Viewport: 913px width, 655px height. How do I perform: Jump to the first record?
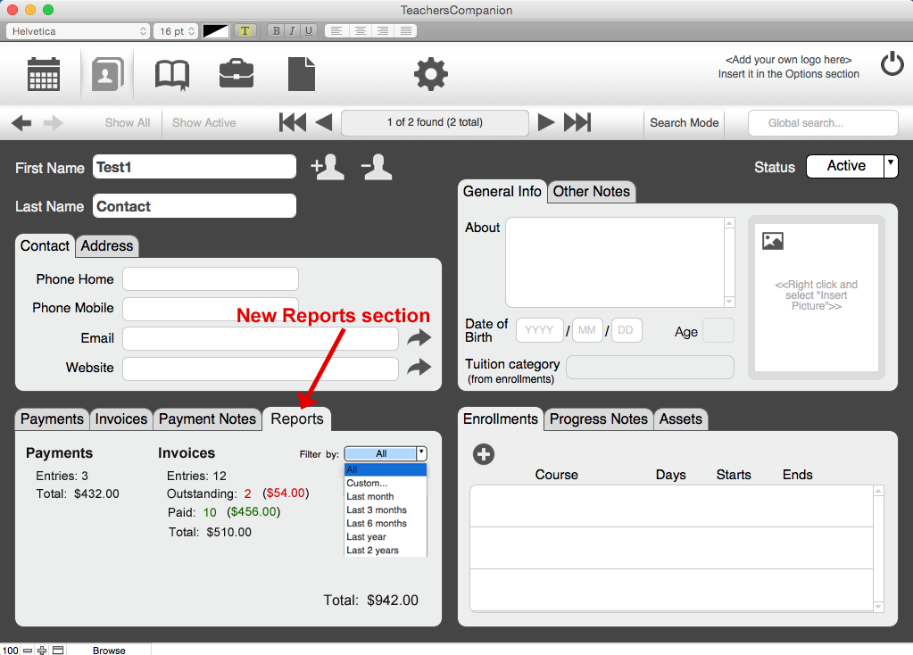pos(293,122)
